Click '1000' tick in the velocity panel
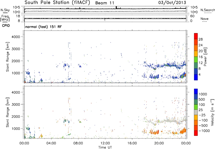Screen dimensions: 215x149 (x=16, y=129)
